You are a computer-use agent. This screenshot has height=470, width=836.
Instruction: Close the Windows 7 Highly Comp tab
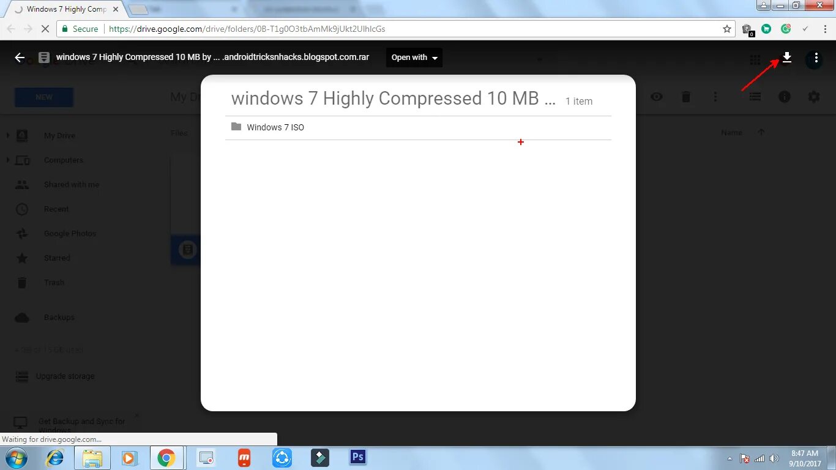(116, 9)
